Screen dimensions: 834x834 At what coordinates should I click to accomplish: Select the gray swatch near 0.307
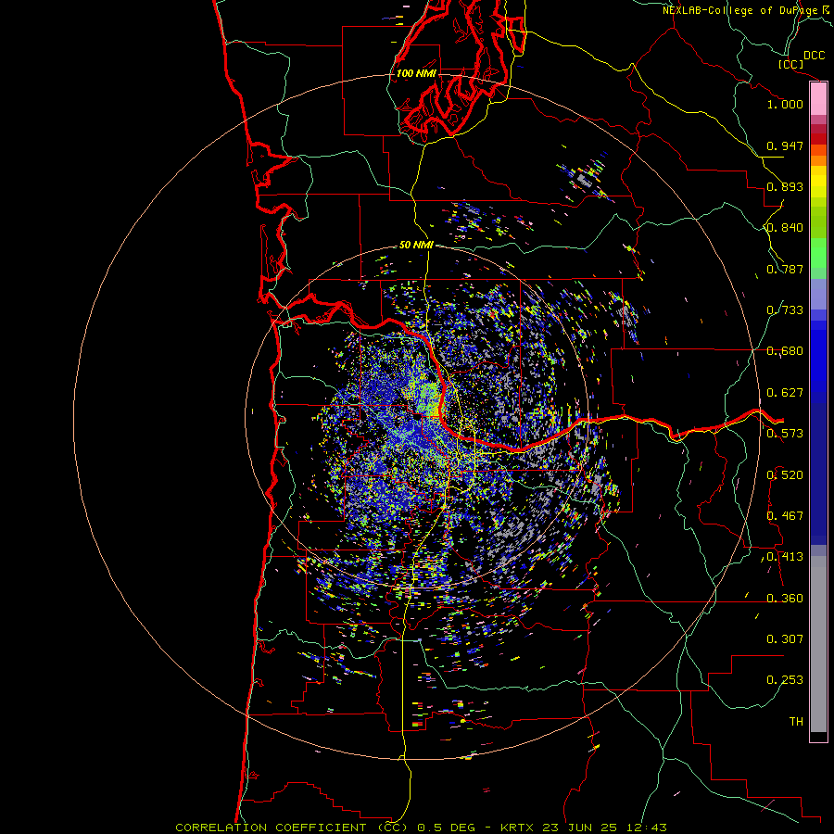[818, 644]
